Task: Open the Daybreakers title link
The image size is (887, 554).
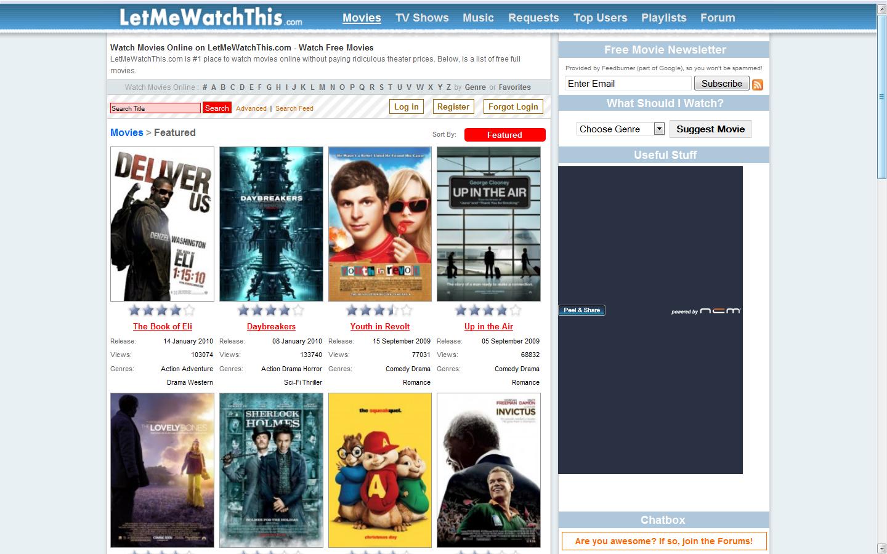Action: click(271, 326)
